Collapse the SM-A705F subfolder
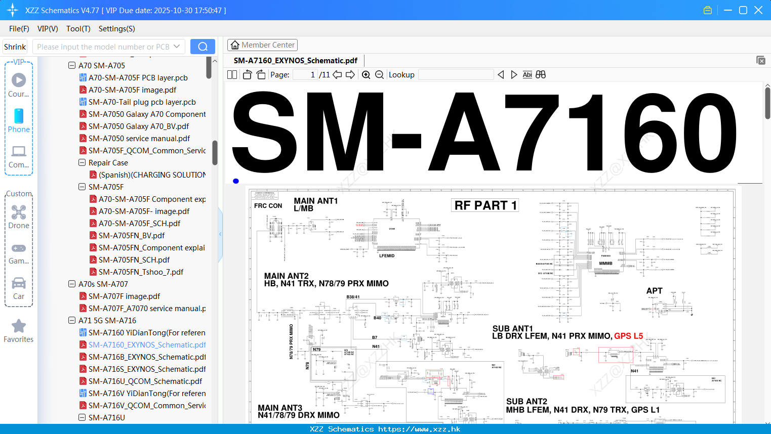The image size is (771, 434). click(82, 187)
